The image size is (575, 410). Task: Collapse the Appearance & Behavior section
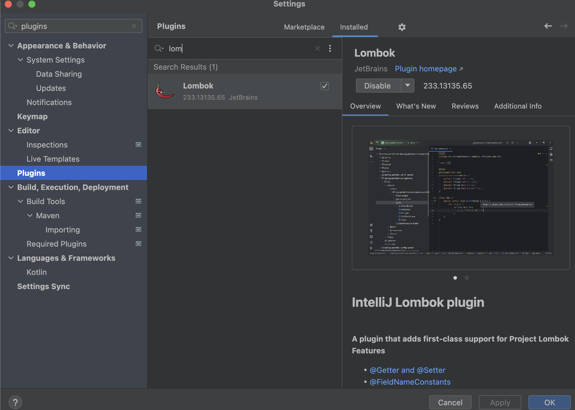pyautogui.click(x=11, y=46)
